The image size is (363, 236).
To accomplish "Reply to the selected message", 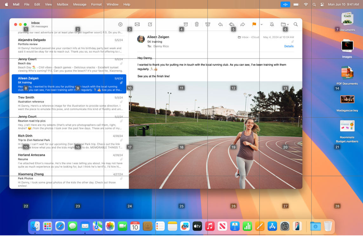I will pos(220,24).
